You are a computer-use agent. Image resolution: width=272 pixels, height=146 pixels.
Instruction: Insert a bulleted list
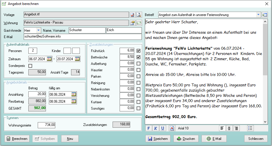[250, 128]
